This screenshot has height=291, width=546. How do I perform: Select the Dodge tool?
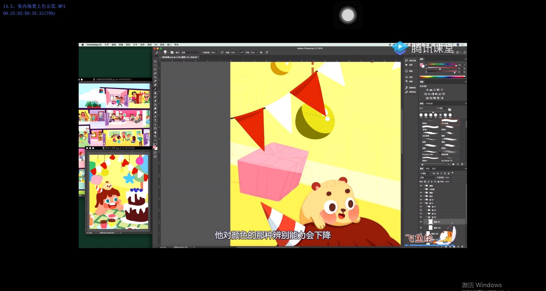tap(155, 113)
